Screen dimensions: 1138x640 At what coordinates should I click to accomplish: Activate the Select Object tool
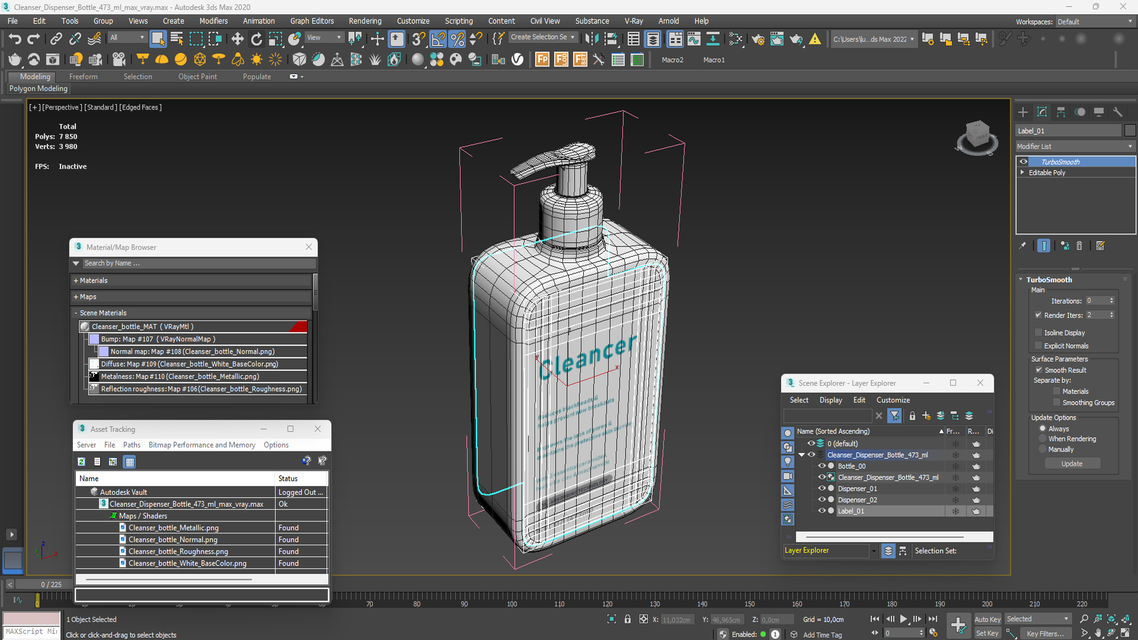(158, 39)
